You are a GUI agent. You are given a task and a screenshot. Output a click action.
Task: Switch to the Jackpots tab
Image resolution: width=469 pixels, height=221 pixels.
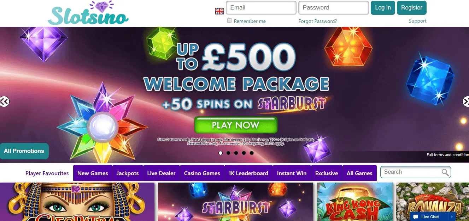tap(128, 173)
